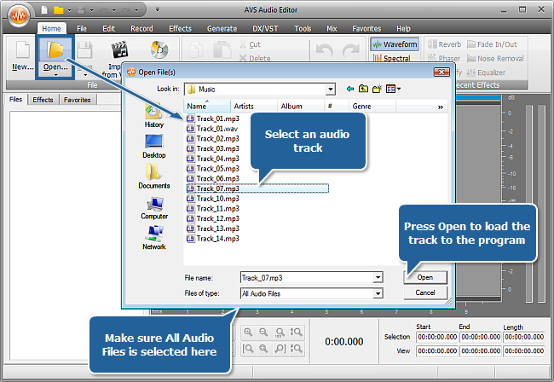The height and width of the screenshot is (382, 554).
Task: Open the Tools ribbon tab
Action: (303, 29)
